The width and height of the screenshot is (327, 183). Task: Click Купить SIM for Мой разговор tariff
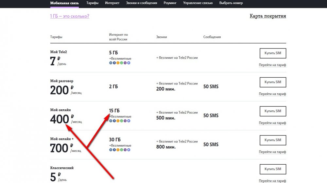coord(273,82)
